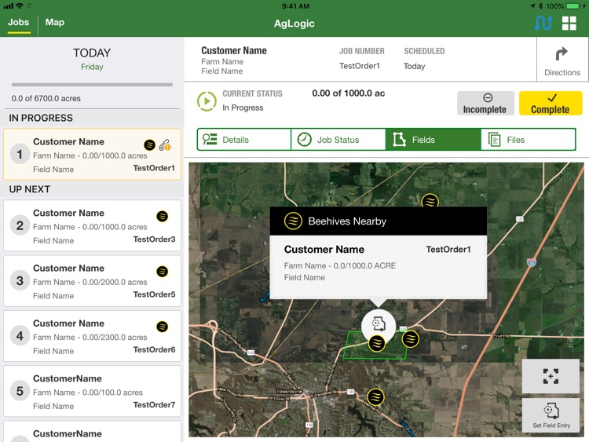
Task: Click the TODAY header label
Action: 92,53
